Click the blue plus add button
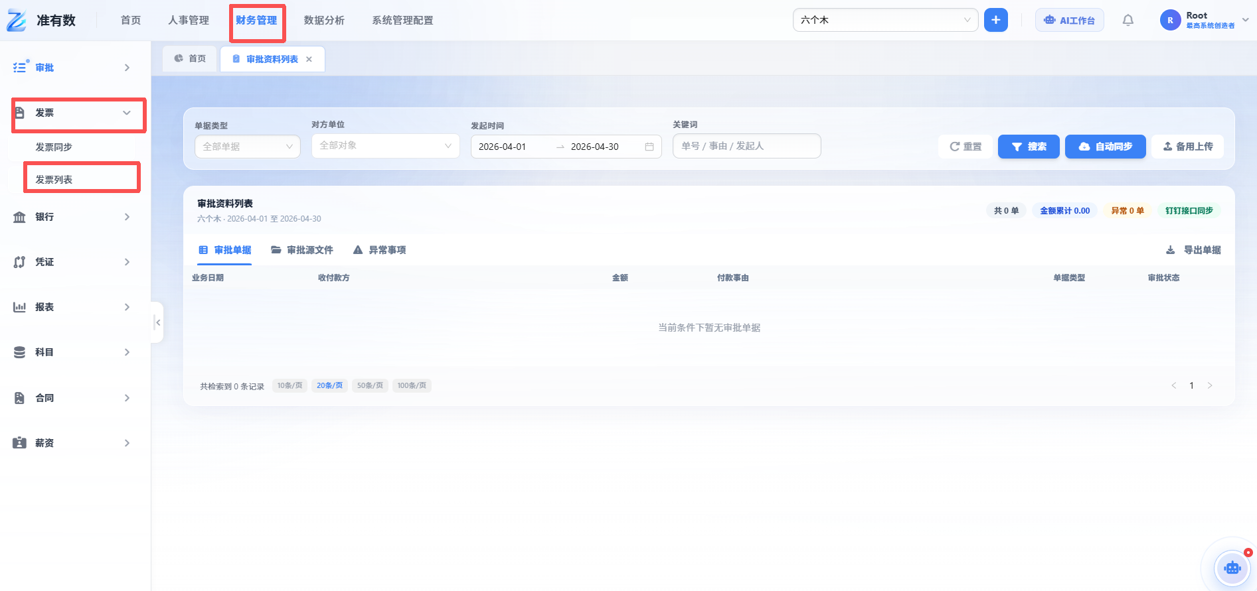Screen dimensions: 1257x591 click(995, 20)
